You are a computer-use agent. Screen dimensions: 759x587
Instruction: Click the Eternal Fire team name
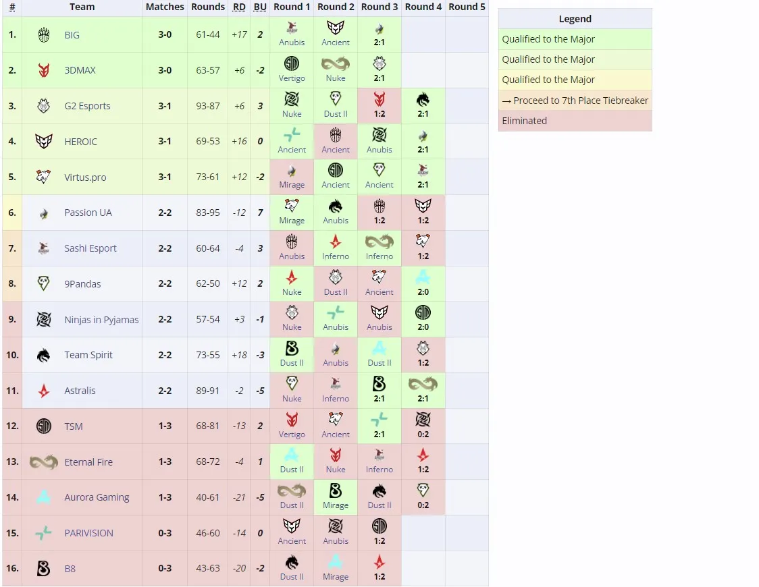(88, 462)
